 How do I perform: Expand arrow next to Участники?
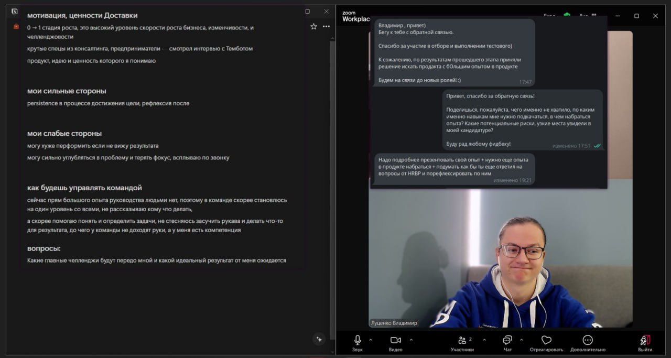[484, 340]
